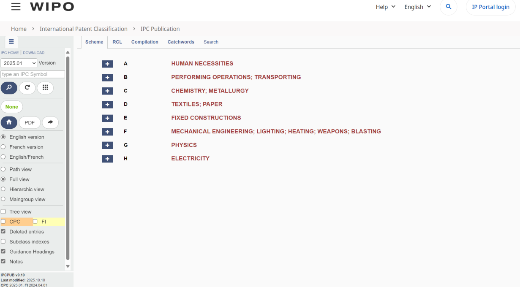Image resolution: width=520 pixels, height=287 pixels.
Task: Open the English language dropdown in header
Action: click(417, 7)
